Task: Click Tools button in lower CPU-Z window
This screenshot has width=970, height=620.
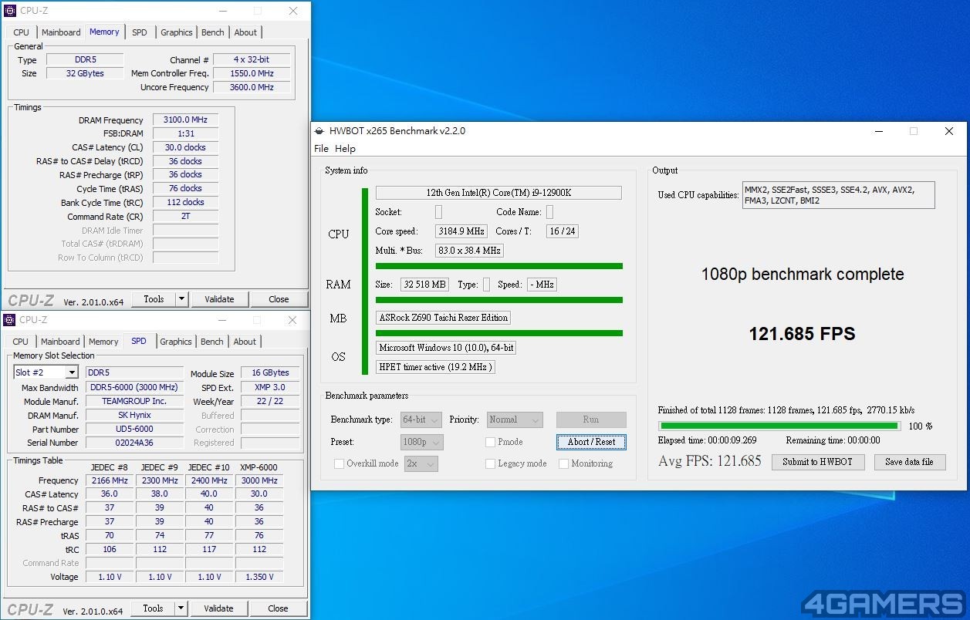Action: pos(153,608)
